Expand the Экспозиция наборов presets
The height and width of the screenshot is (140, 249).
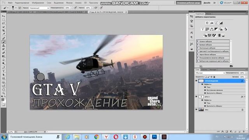(x=198, y=48)
